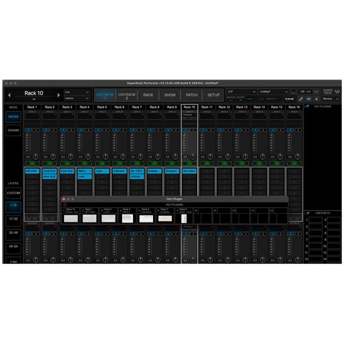Image resolution: width=344 pixels, height=344 pixels.
Task: Click the small icon under Hot-Plugin title bar
Action: 65,205
